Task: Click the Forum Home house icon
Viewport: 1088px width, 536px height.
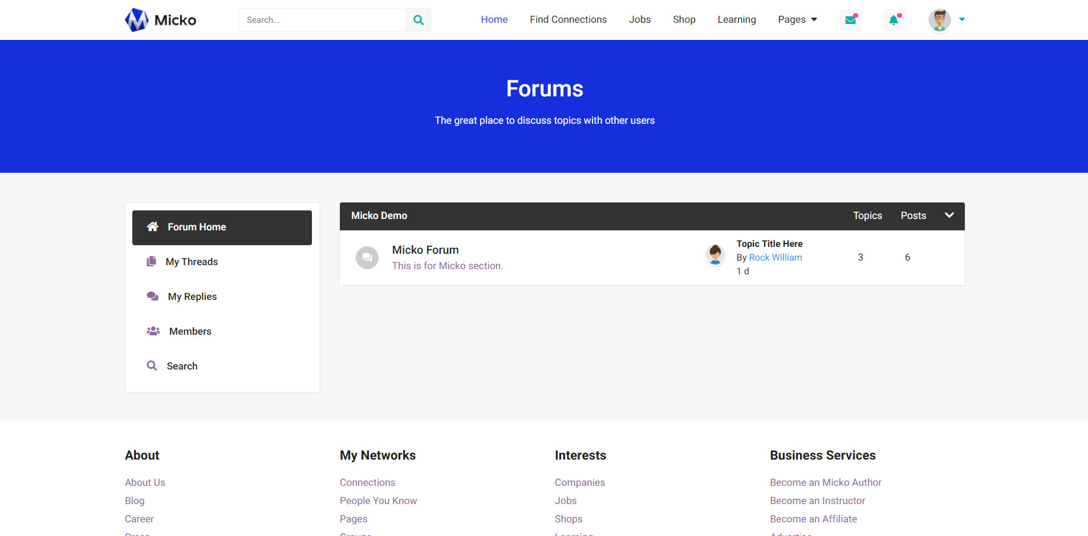Action: click(152, 227)
